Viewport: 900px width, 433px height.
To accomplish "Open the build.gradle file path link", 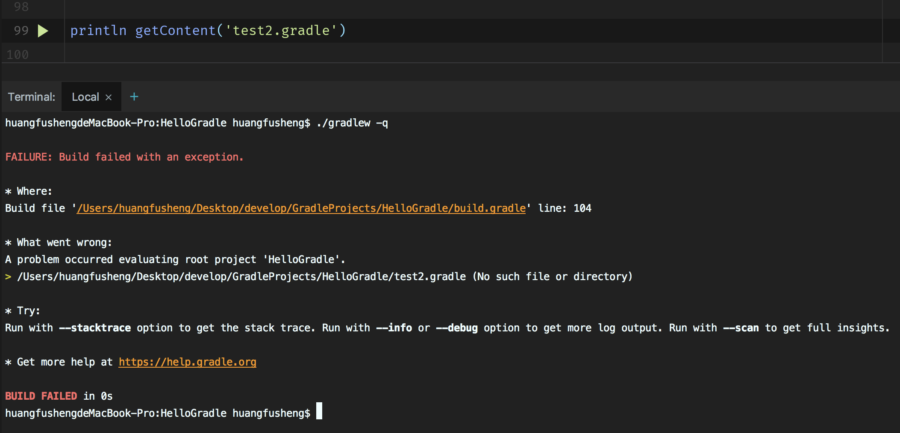I will [x=301, y=208].
